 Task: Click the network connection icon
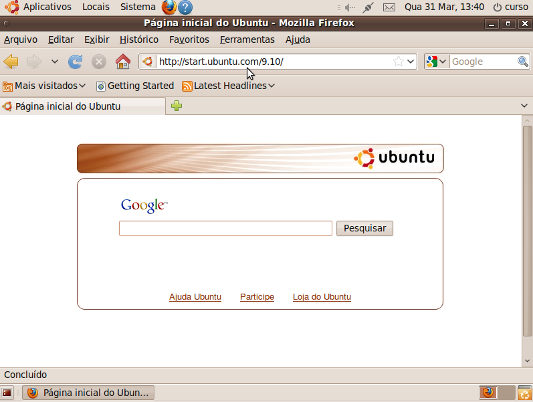coord(368,7)
